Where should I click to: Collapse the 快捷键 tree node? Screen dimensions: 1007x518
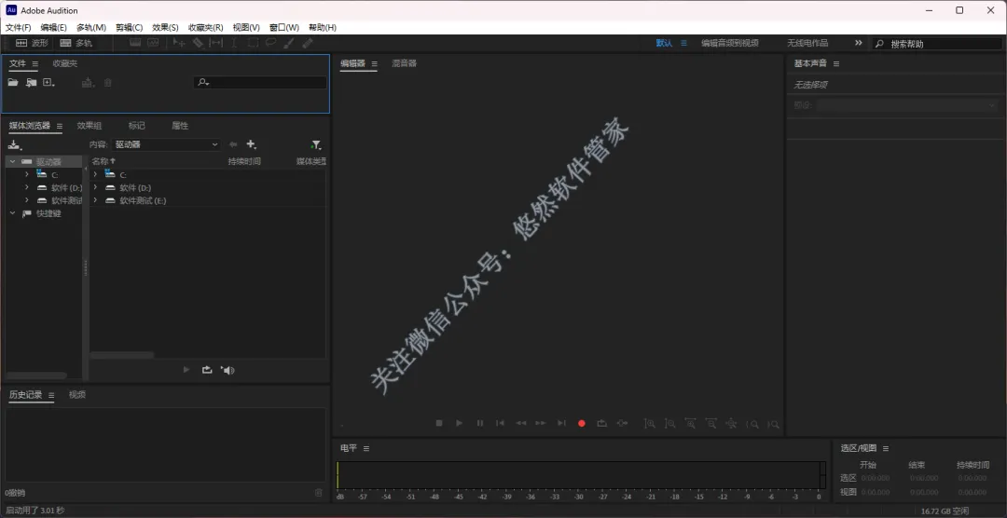[12, 213]
